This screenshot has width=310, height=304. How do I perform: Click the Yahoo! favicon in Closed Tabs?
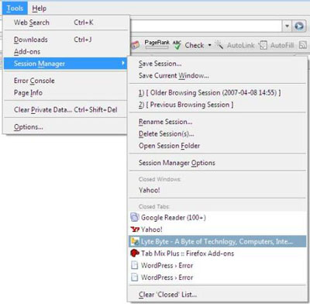135,230
